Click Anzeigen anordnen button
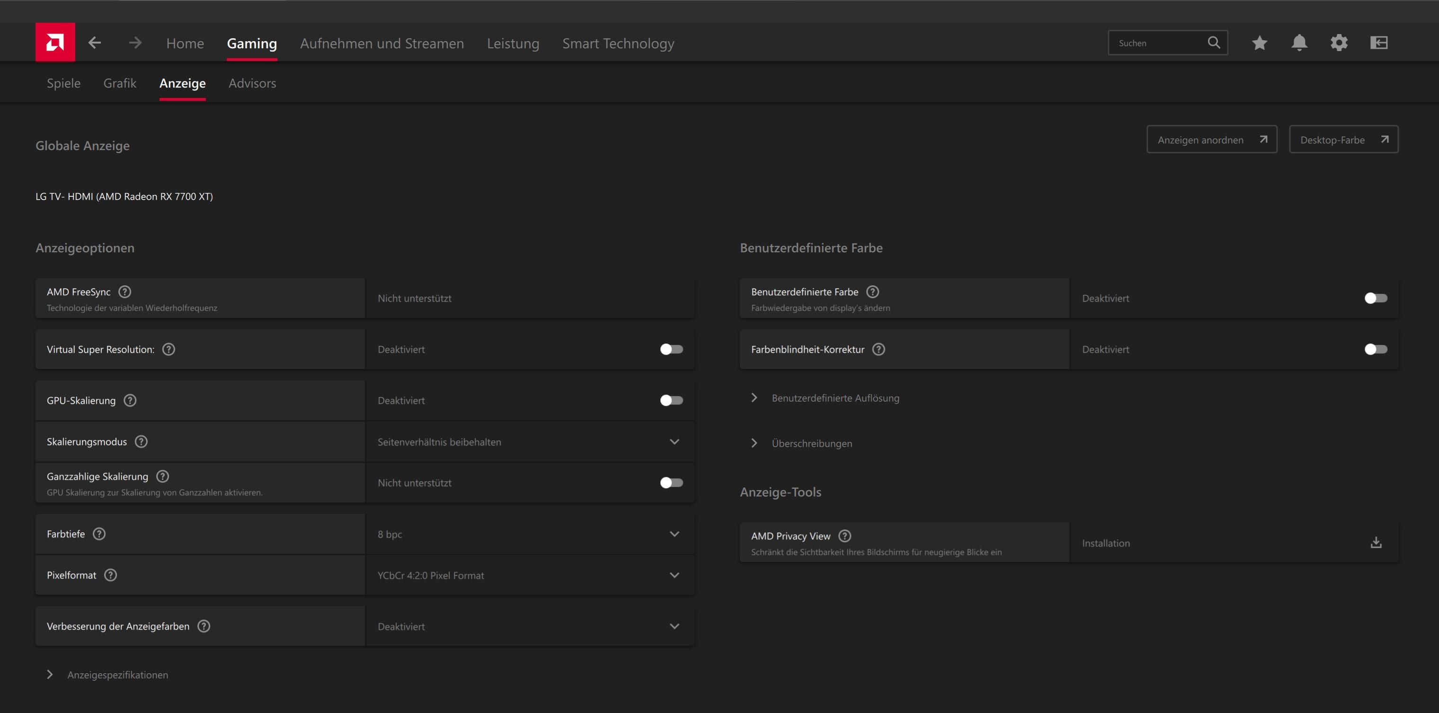1439x713 pixels. 1212,139
